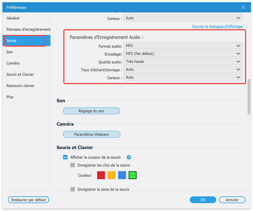Enable Enregistrer la zone de la souris

73,189
